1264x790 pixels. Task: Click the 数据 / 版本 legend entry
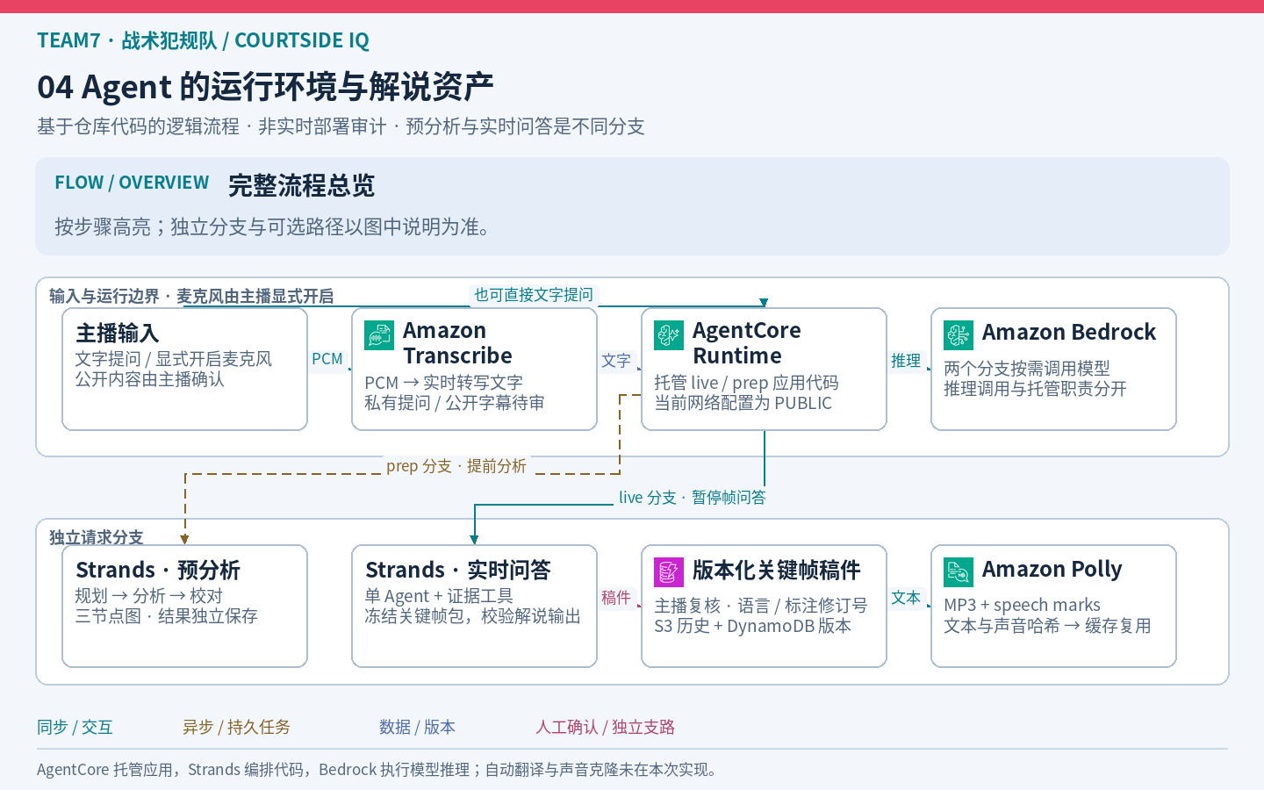(417, 727)
